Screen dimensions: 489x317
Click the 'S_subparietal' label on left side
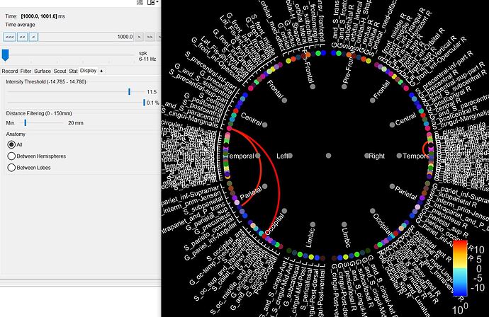[x=203, y=205]
